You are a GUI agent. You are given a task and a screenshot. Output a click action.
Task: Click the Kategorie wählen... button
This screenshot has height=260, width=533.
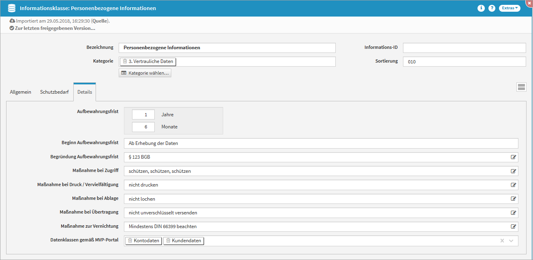pos(145,73)
